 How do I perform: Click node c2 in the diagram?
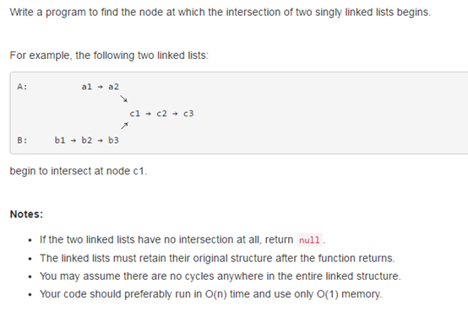pyautogui.click(x=161, y=114)
